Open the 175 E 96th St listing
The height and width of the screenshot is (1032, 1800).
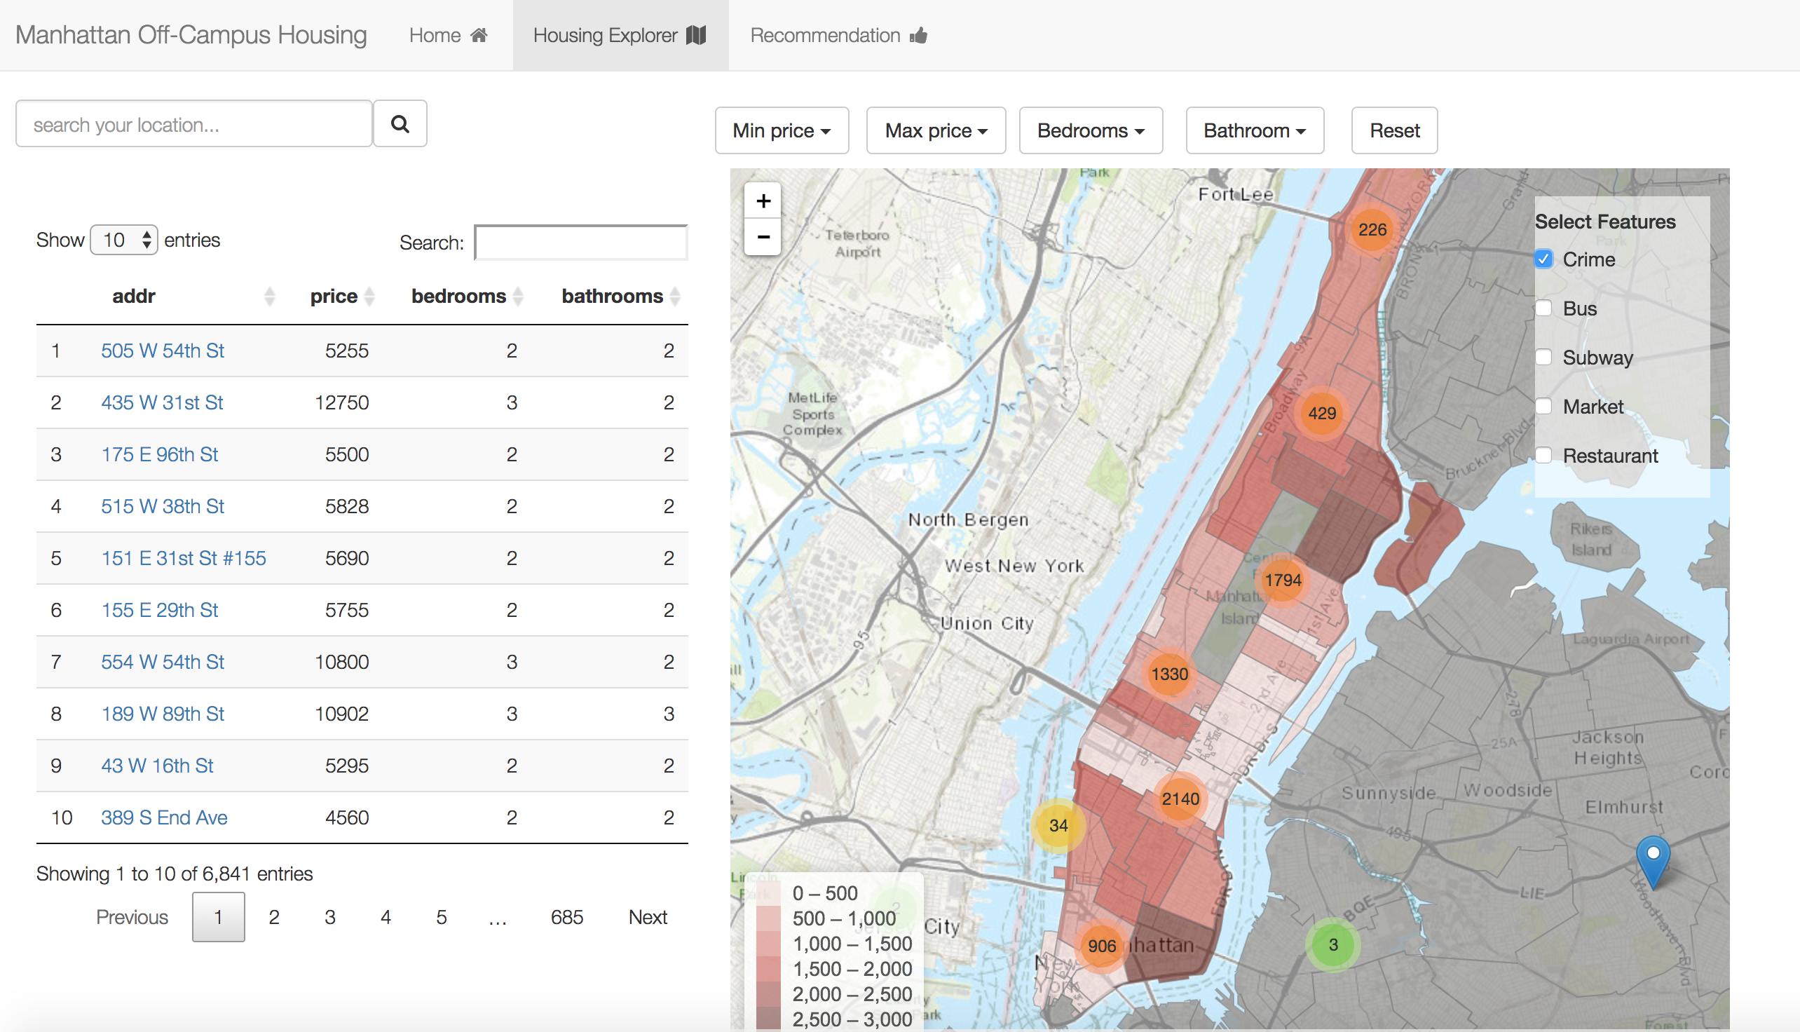coord(159,454)
